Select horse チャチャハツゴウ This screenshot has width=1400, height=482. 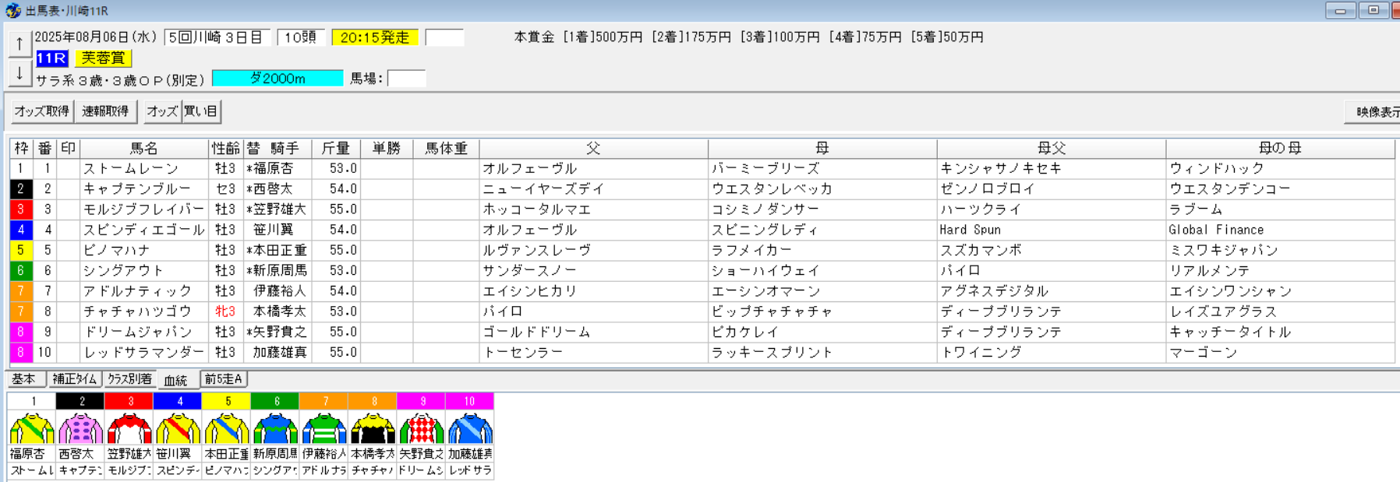coord(143,311)
